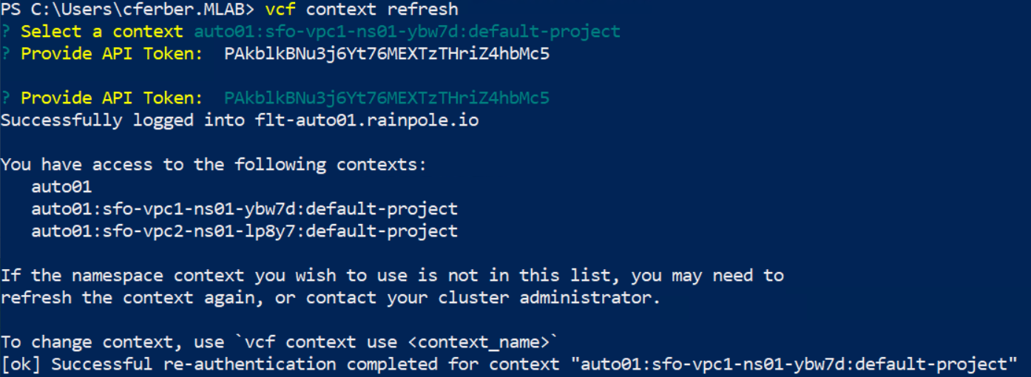Click the first "Provide API Token" prompt label
The height and width of the screenshot is (377, 1031).
coord(111,54)
